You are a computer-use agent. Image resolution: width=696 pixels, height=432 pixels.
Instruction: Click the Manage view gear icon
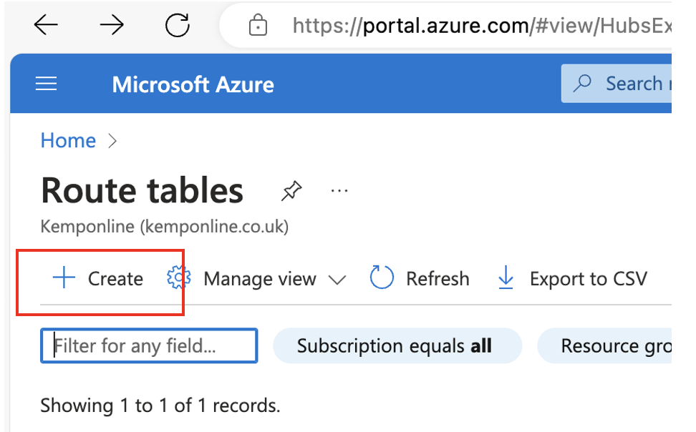(x=177, y=278)
